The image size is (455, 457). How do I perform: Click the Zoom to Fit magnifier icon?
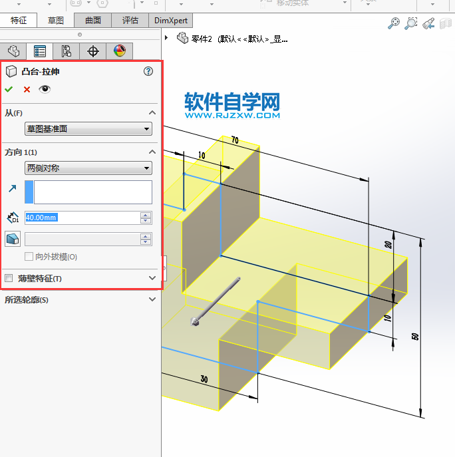394,23
